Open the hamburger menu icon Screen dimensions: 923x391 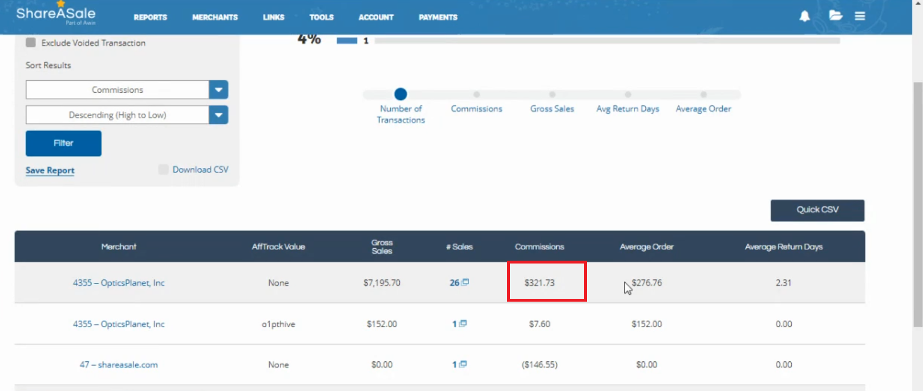point(860,17)
